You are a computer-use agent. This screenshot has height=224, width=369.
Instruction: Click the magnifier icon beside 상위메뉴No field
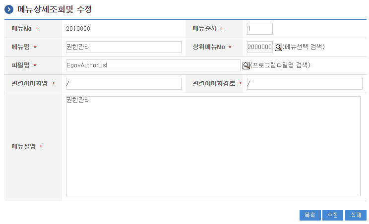pos(278,47)
